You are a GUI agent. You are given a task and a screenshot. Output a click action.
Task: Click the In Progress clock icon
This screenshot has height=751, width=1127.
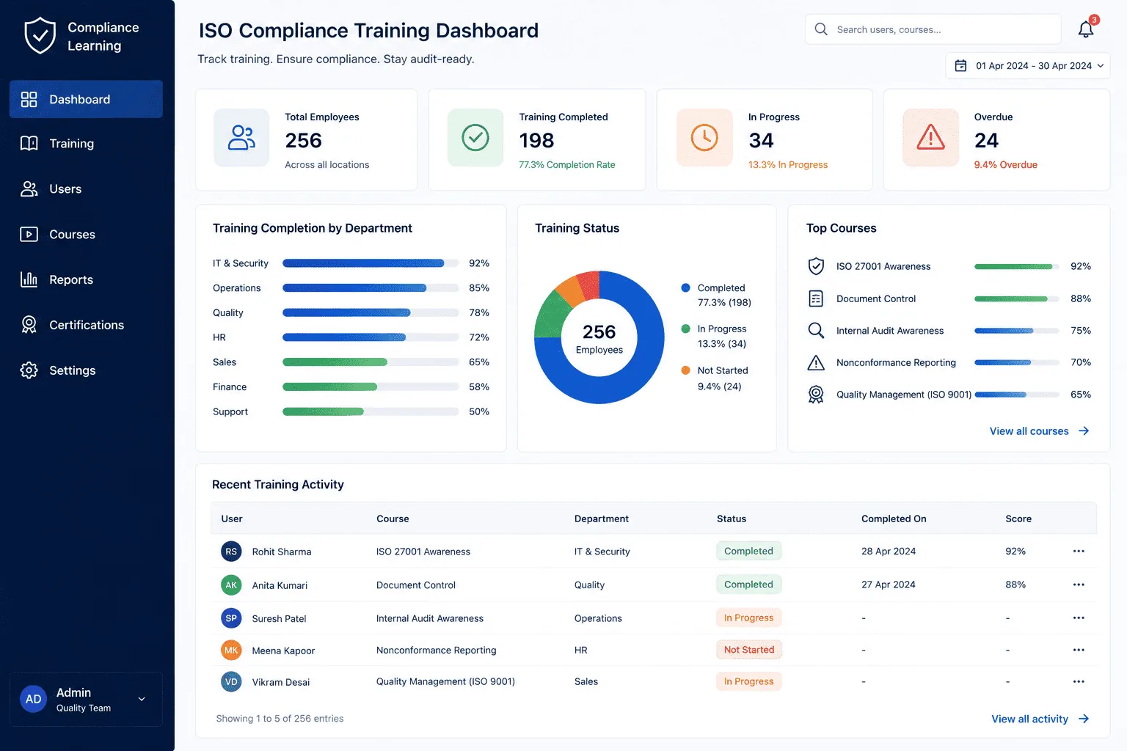point(704,138)
